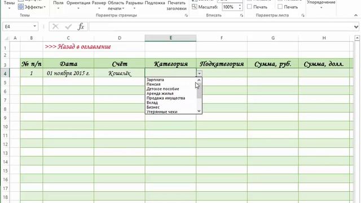This screenshot has height=203, width=361.
Task: Open the Ориентация orientation menu
Action: click(78, 5)
